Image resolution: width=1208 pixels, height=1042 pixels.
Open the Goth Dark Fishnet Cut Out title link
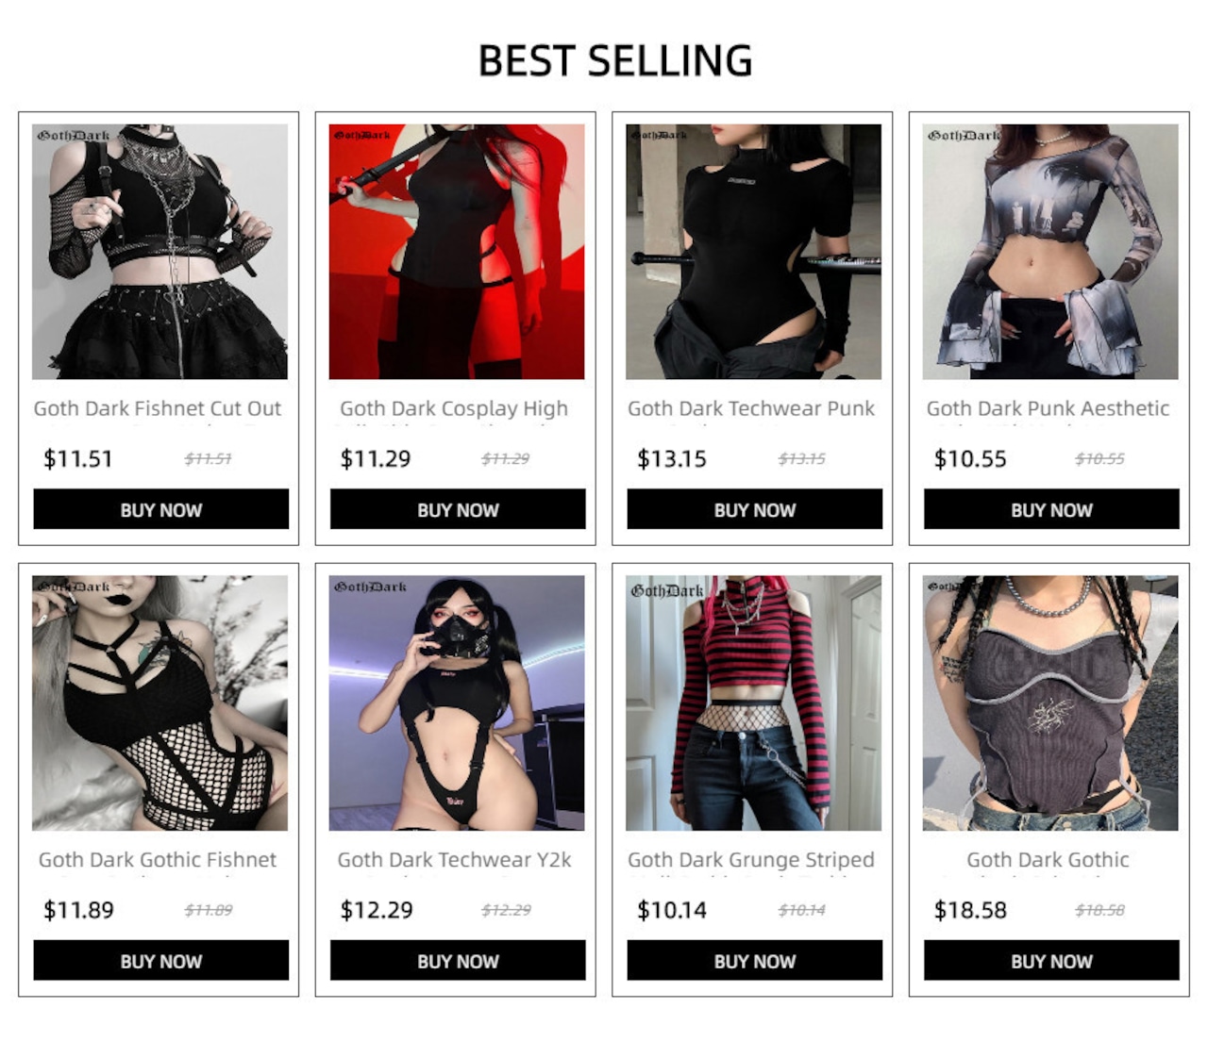[x=158, y=409]
